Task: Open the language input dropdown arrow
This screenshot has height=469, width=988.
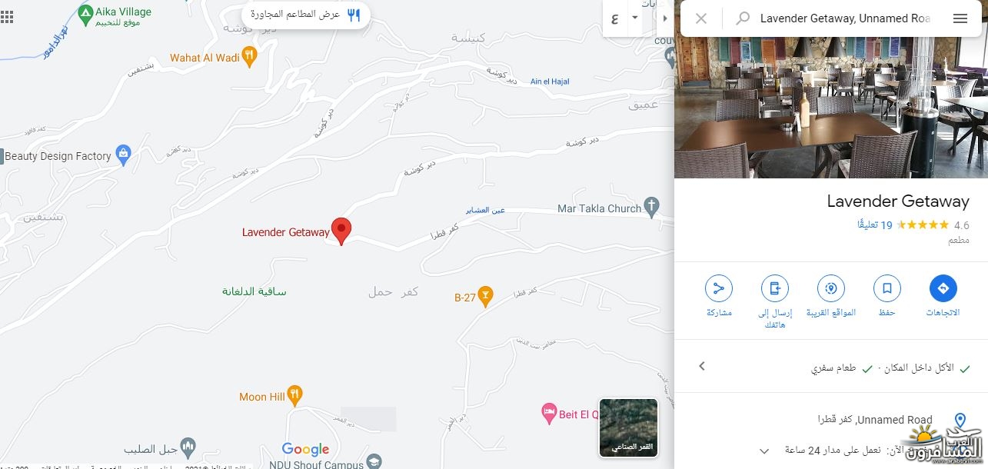Action: pos(634,18)
